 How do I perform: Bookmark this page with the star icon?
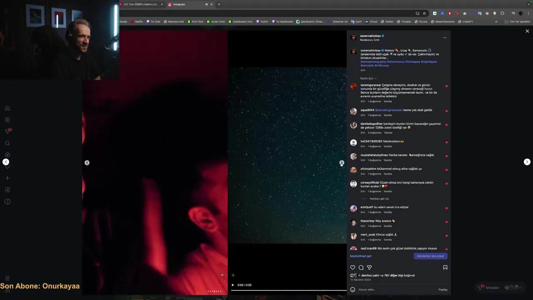click(424, 13)
